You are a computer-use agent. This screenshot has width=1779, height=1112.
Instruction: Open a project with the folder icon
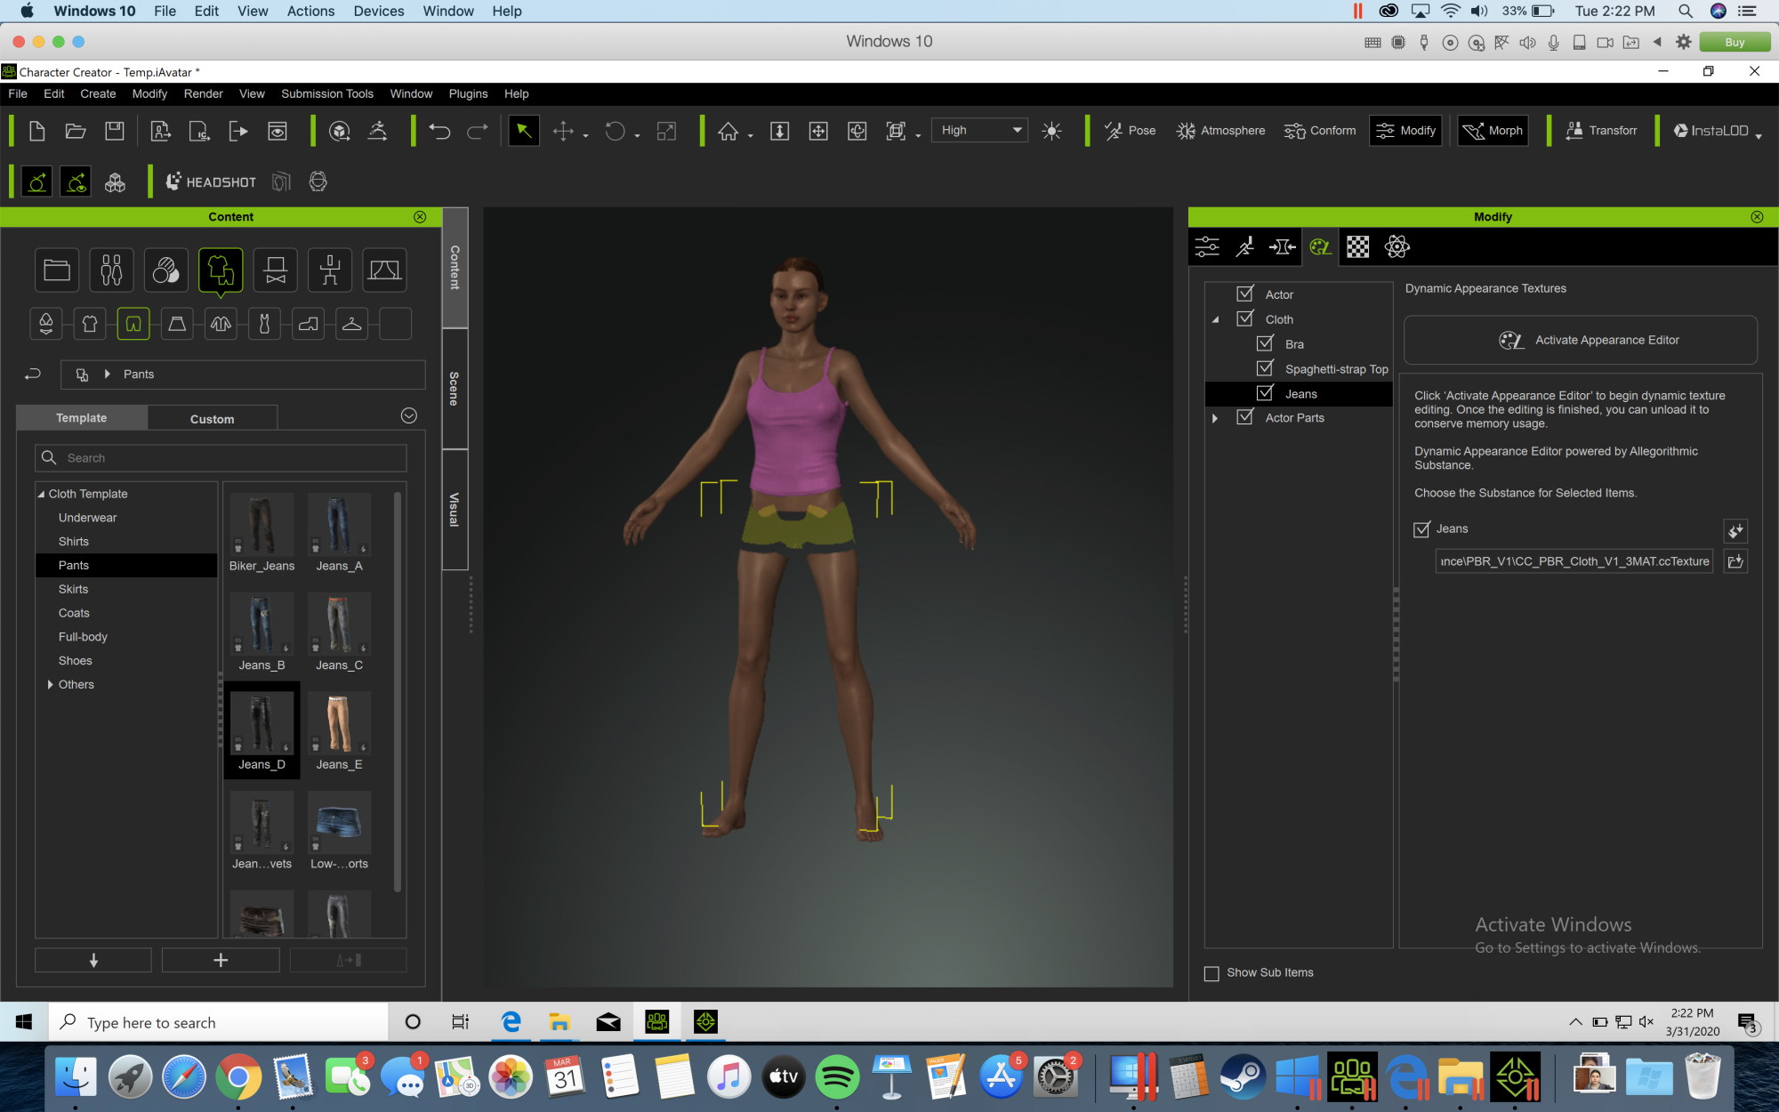coord(76,131)
